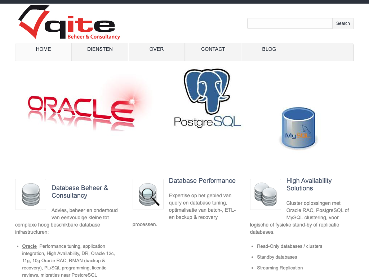
Task: Navigate to the CONTACT page
Action: tap(213, 49)
